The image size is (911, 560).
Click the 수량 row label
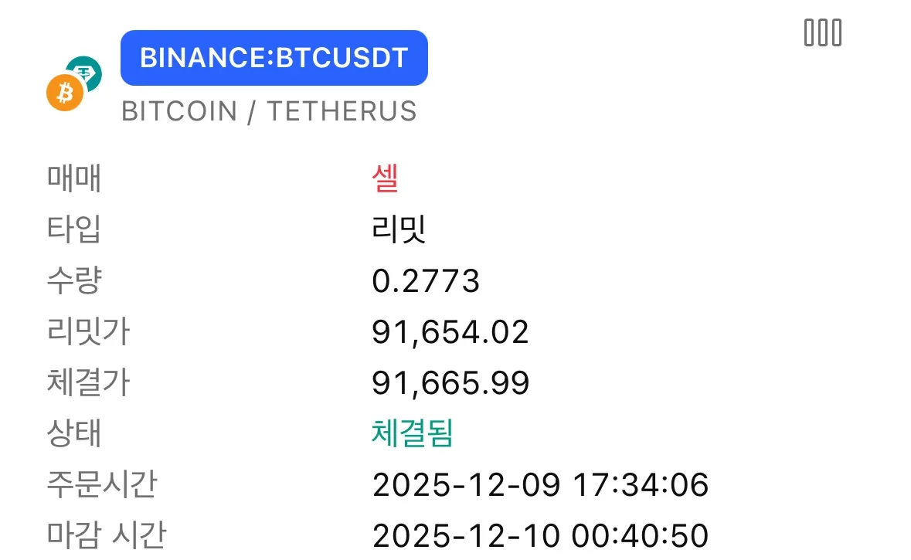coord(74,281)
